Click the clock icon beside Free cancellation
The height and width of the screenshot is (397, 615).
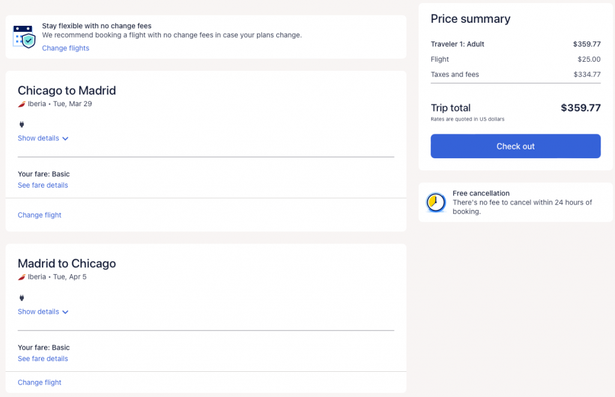tap(435, 203)
